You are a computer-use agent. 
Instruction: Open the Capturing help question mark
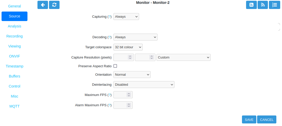click(x=110, y=16)
